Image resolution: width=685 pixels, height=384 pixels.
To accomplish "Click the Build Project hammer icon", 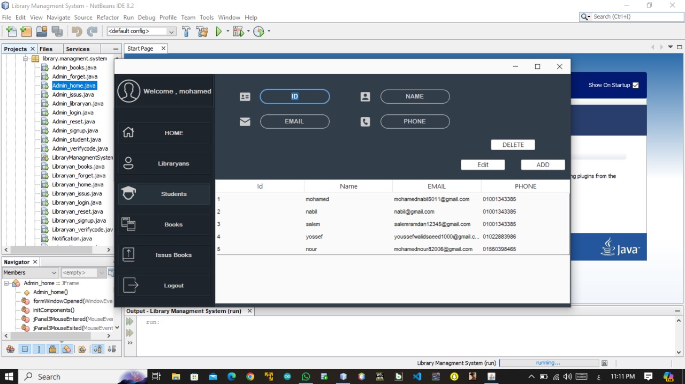I will click(186, 32).
